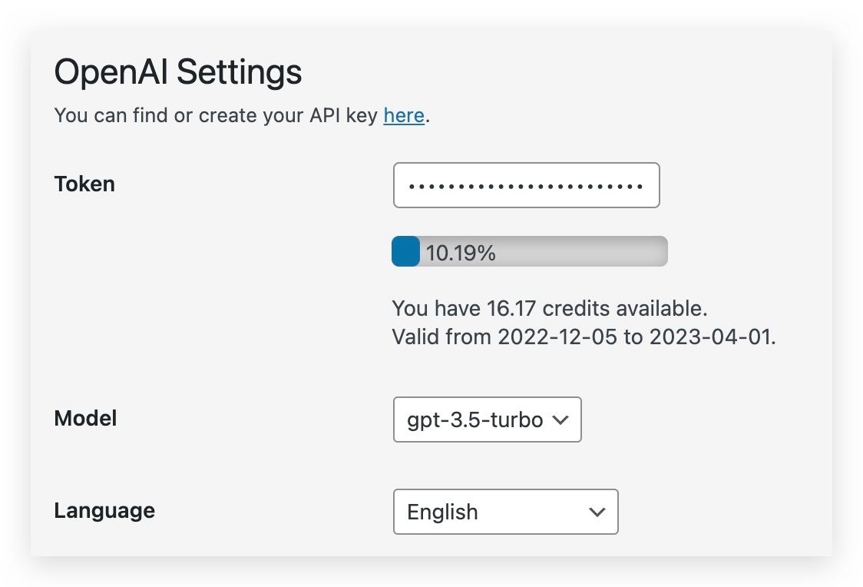Click the 10.19% usage indicator
Image resolution: width=863 pixels, height=587 pixels.
tap(461, 252)
